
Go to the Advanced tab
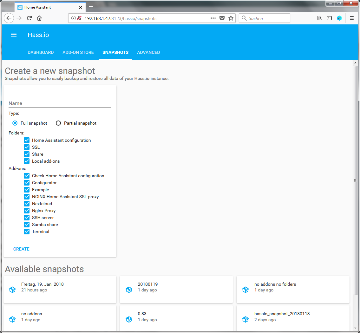pos(148,52)
